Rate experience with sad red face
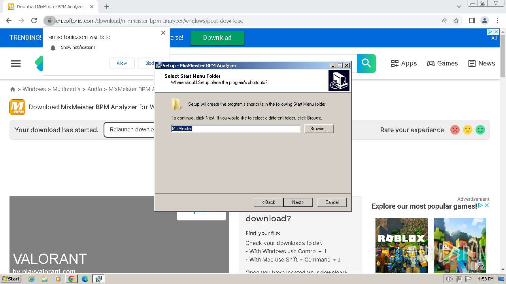This screenshot has height=284, width=506. [455, 130]
